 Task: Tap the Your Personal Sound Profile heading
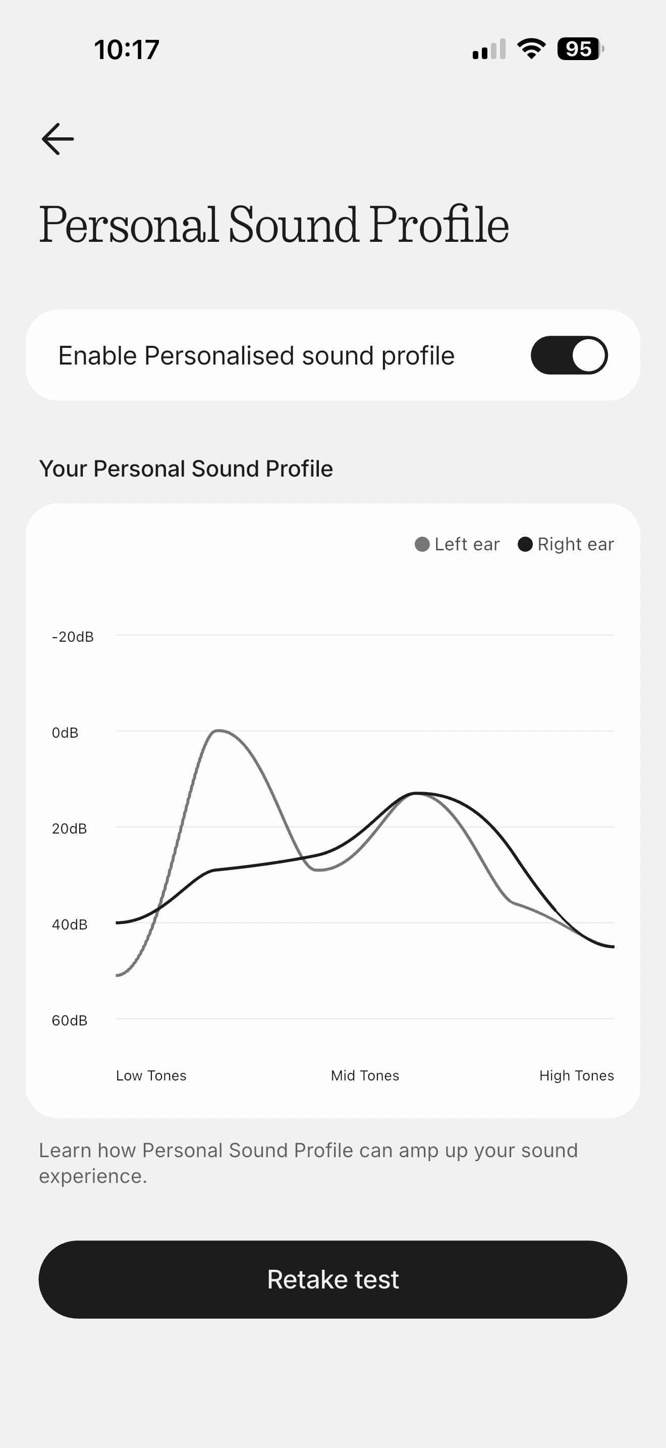point(186,468)
